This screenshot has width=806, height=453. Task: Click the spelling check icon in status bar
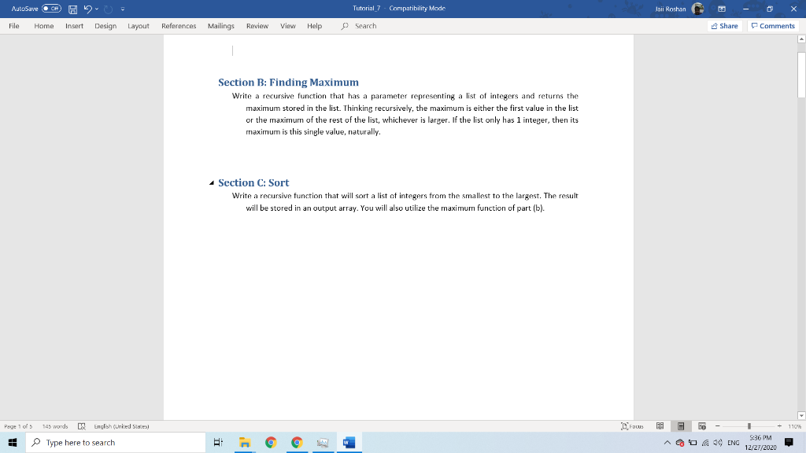coord(81,425)
